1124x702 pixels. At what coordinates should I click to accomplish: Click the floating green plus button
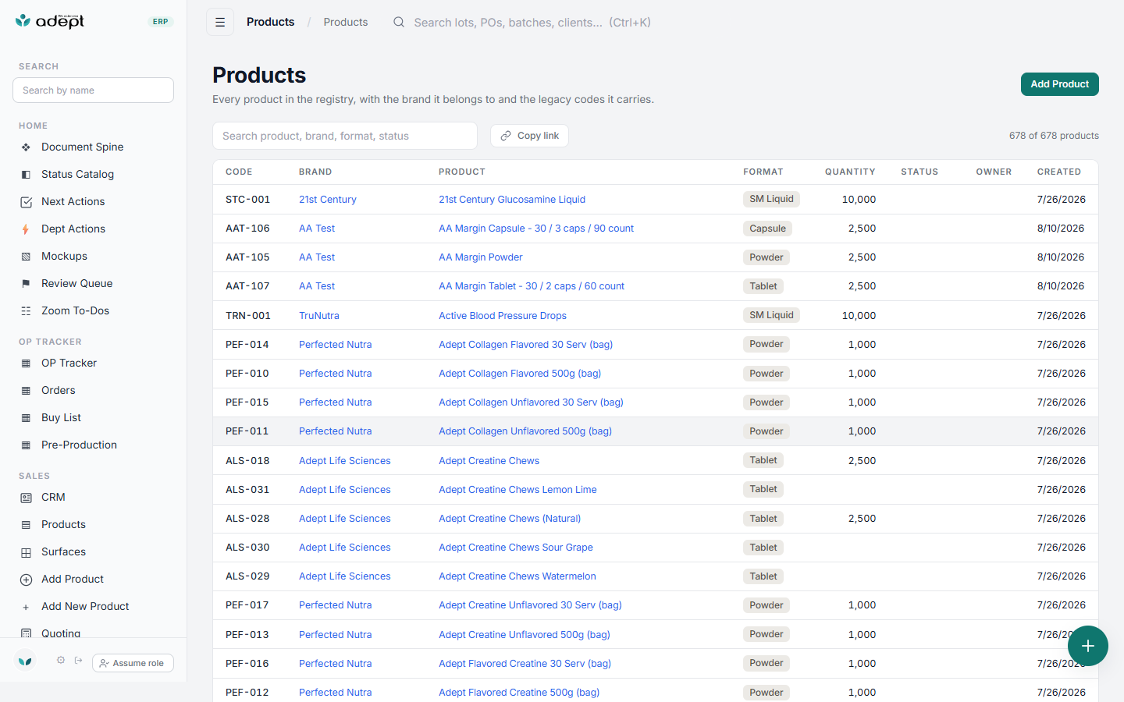click(1088, 646)
